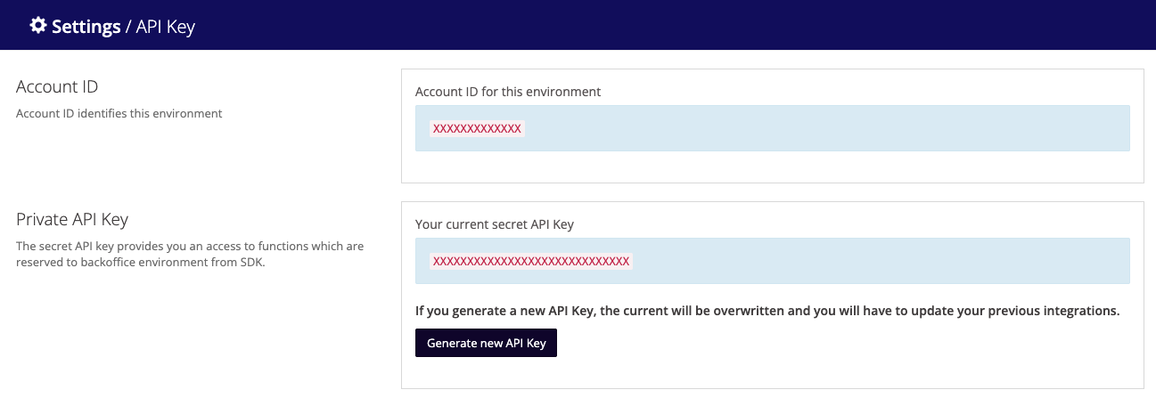Click the 'Account ID for this environment' label

[508, 92]
